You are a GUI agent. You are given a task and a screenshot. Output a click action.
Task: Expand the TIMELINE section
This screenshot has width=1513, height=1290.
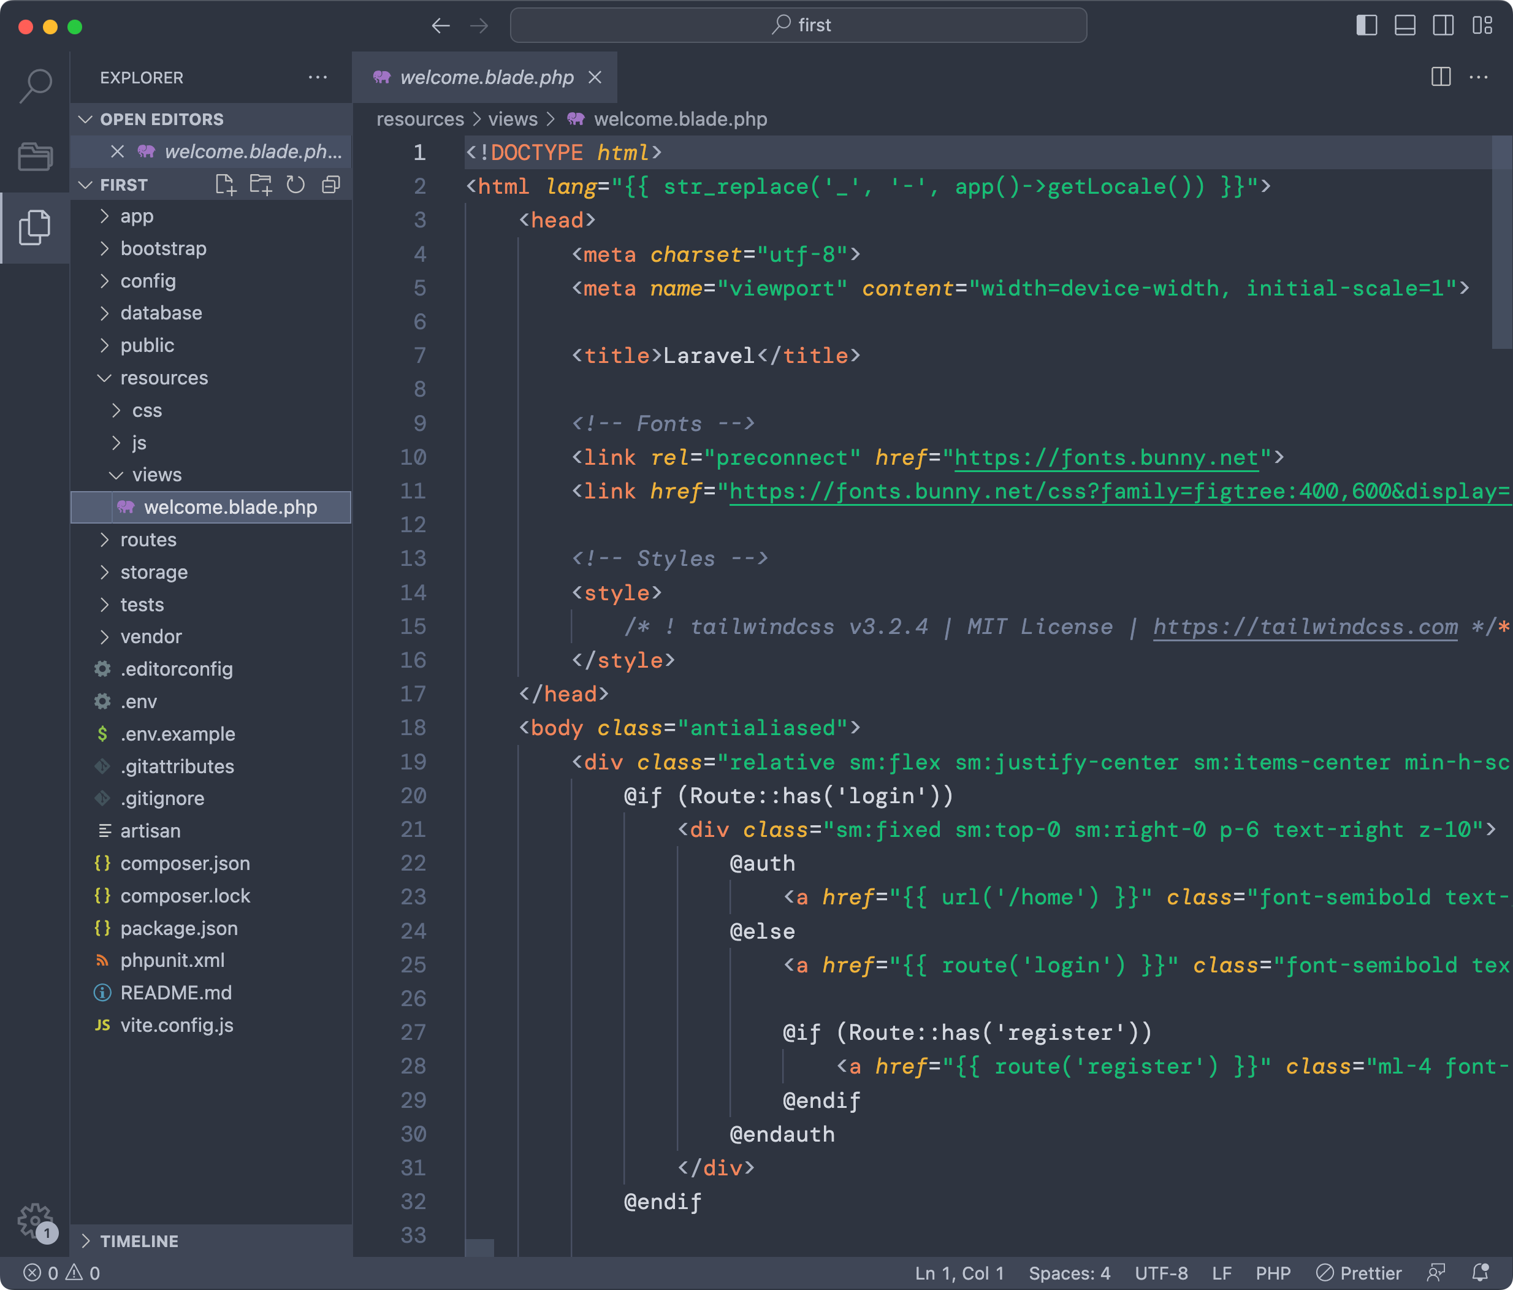[139, 1241]
